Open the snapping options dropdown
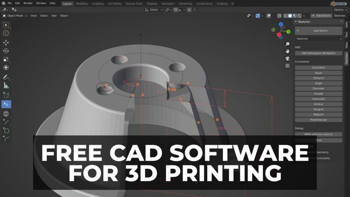 [x=182, y=10]
